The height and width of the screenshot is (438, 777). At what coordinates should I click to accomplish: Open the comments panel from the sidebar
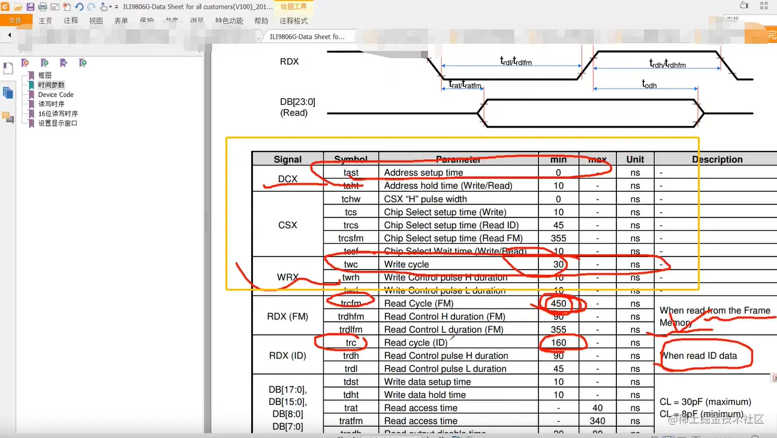point(8,117)
